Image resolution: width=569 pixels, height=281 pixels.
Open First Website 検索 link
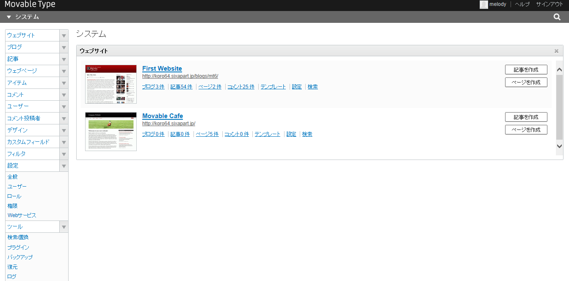tap(313, 87)
